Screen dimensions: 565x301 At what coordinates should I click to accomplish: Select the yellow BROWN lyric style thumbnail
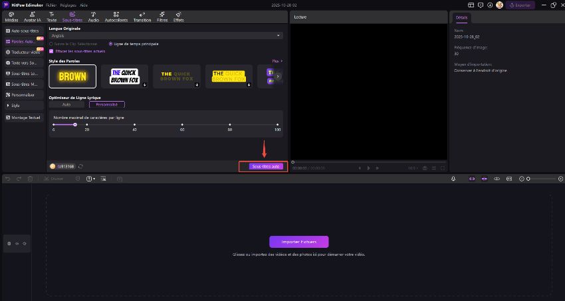tap(72, 76)
